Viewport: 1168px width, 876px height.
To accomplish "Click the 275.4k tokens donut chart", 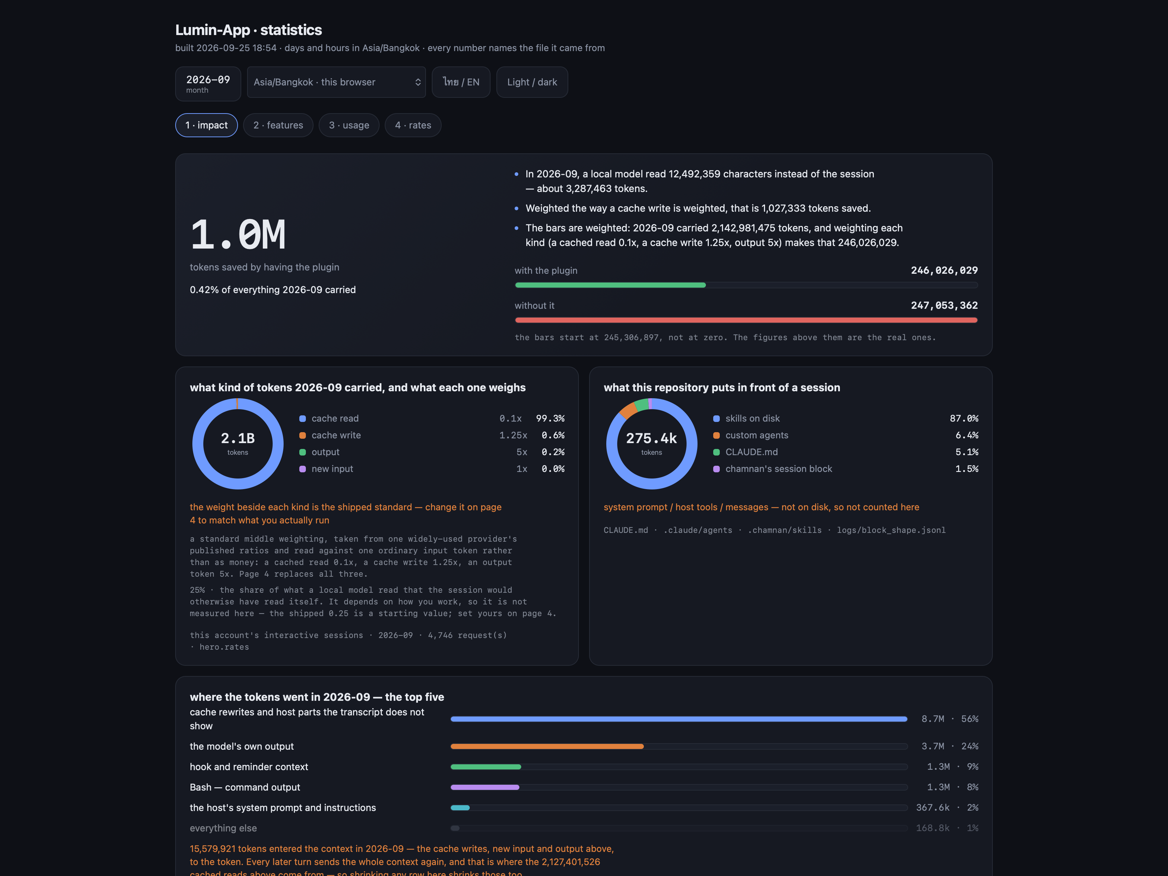I will pyautogui.click(x=652, y=443).
